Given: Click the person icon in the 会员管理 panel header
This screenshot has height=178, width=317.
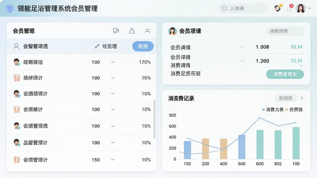Looking at the screenshot, I should point(147,31).
